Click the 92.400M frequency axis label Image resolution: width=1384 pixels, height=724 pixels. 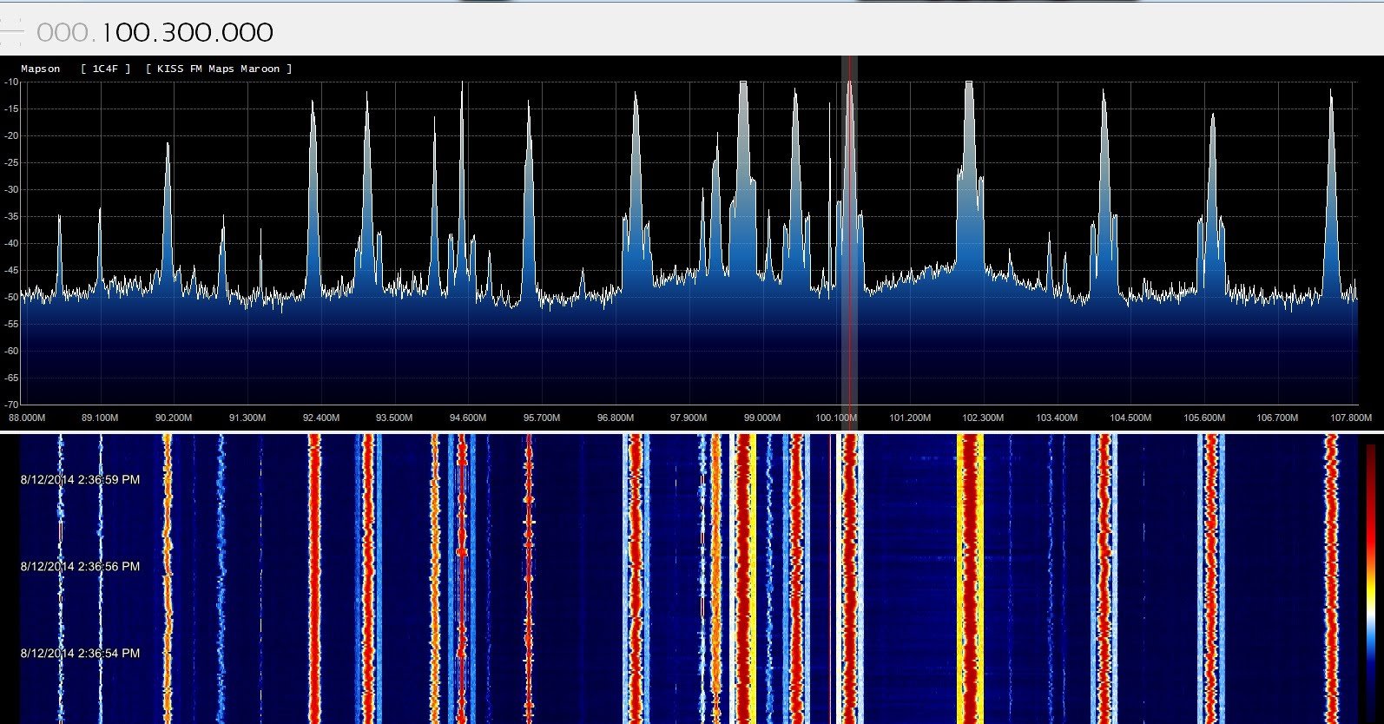click(x=321, y=418)
